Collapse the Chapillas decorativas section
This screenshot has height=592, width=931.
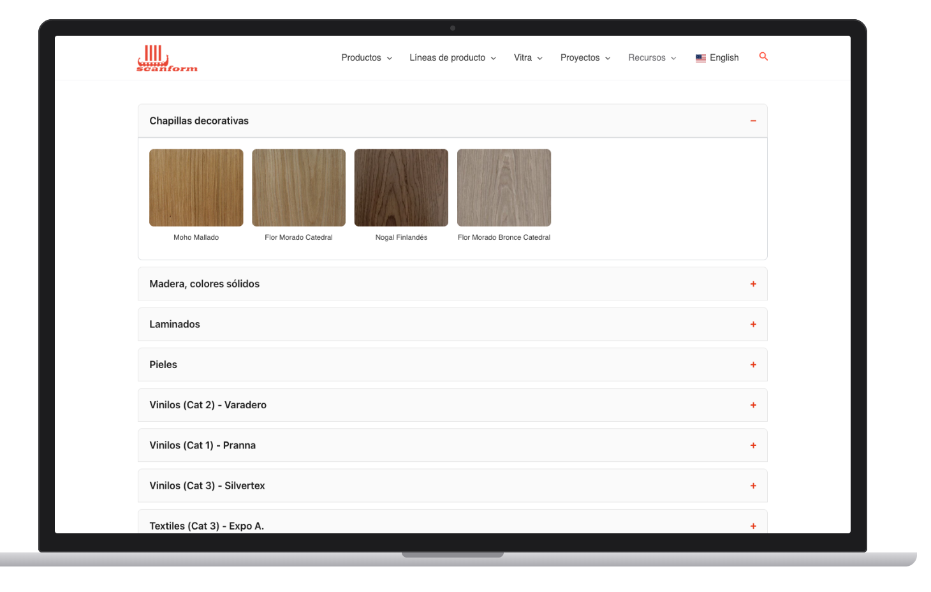pos(453,121)
